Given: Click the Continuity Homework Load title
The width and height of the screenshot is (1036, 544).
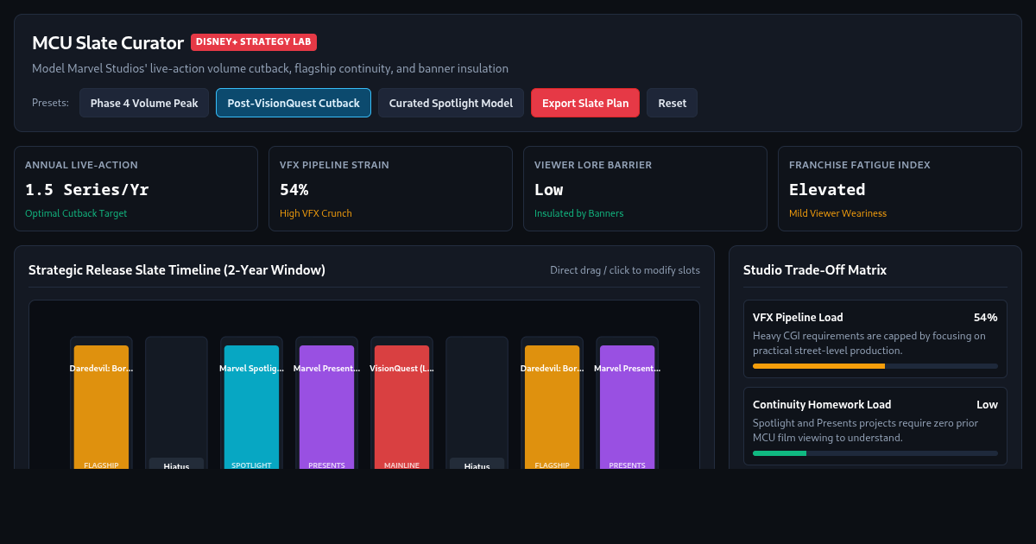Looking at the screenshot, I should coord(822,404).
